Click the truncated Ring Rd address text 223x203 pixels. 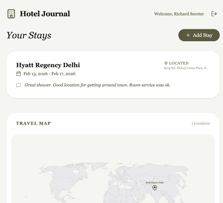186,68
